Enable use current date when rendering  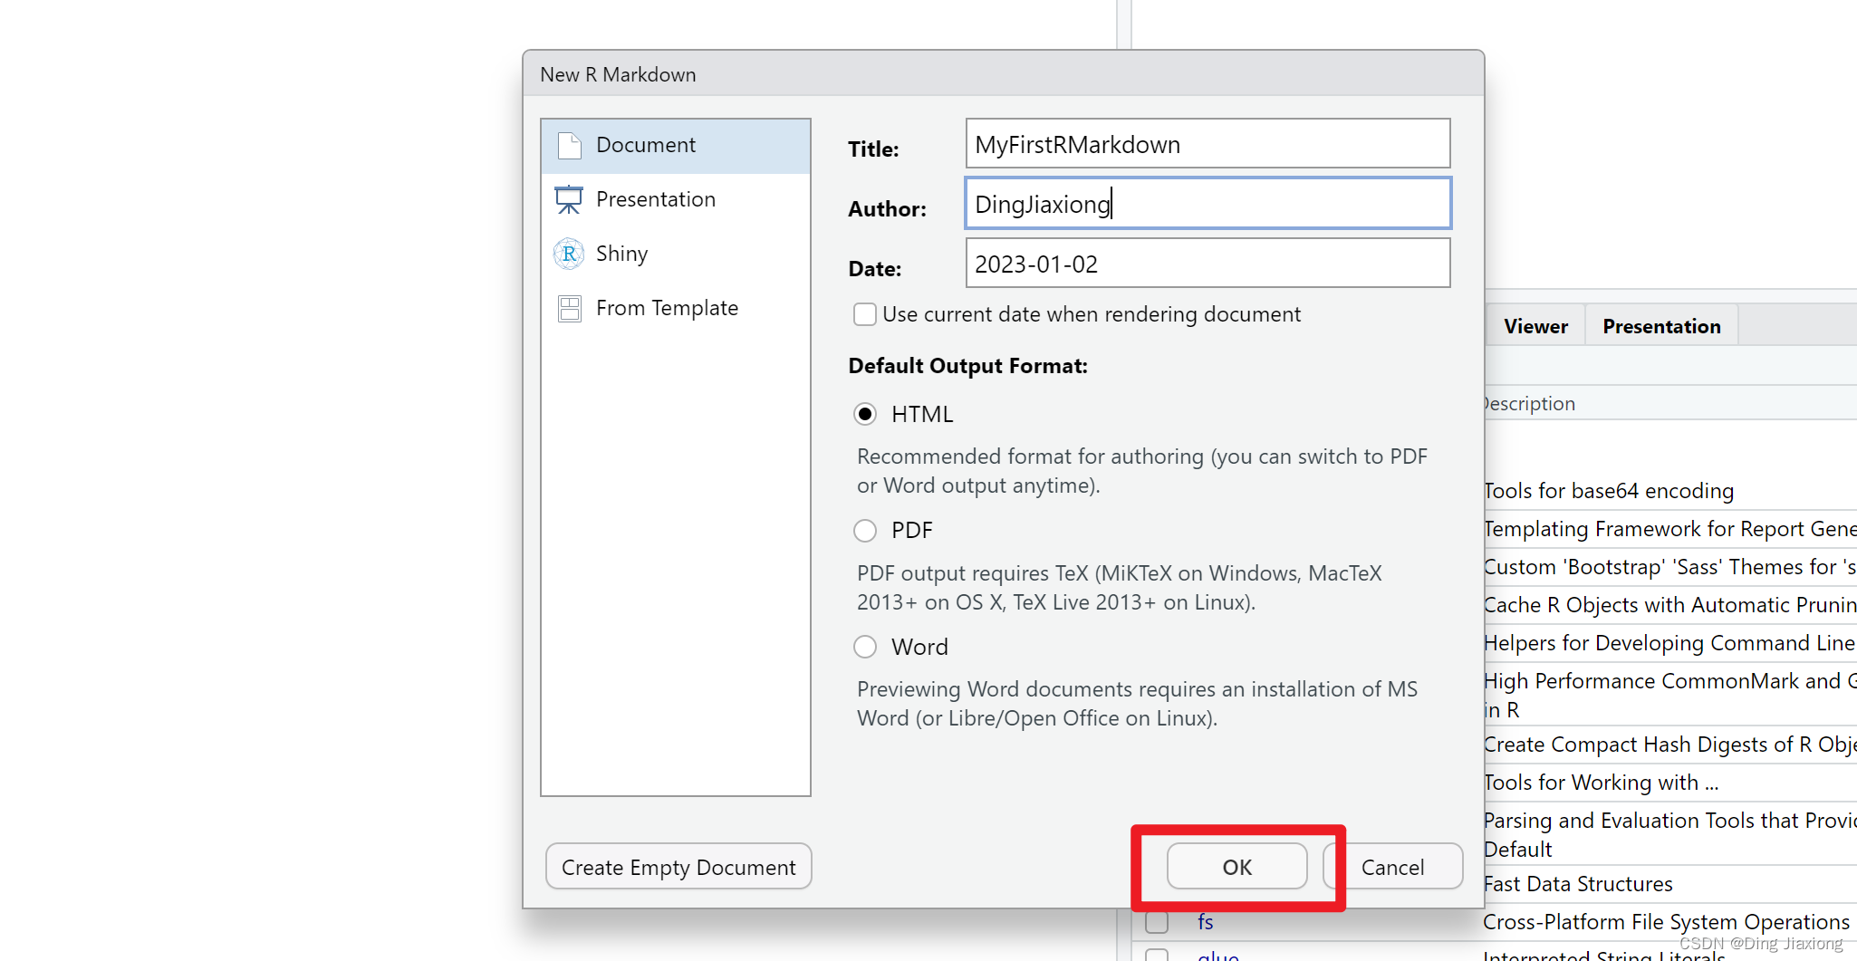[x=865, y=314]
